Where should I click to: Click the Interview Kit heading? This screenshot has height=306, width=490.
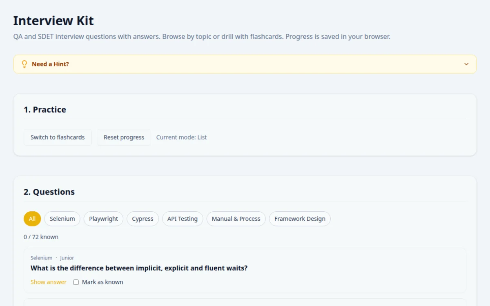[x=53, y=20]
